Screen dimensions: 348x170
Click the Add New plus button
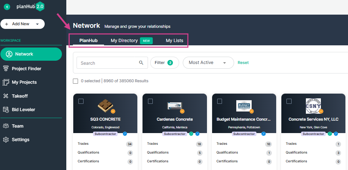tap(7, 24)
